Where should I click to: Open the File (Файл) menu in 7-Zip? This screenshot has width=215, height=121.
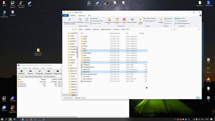click(x=19, y=68)
